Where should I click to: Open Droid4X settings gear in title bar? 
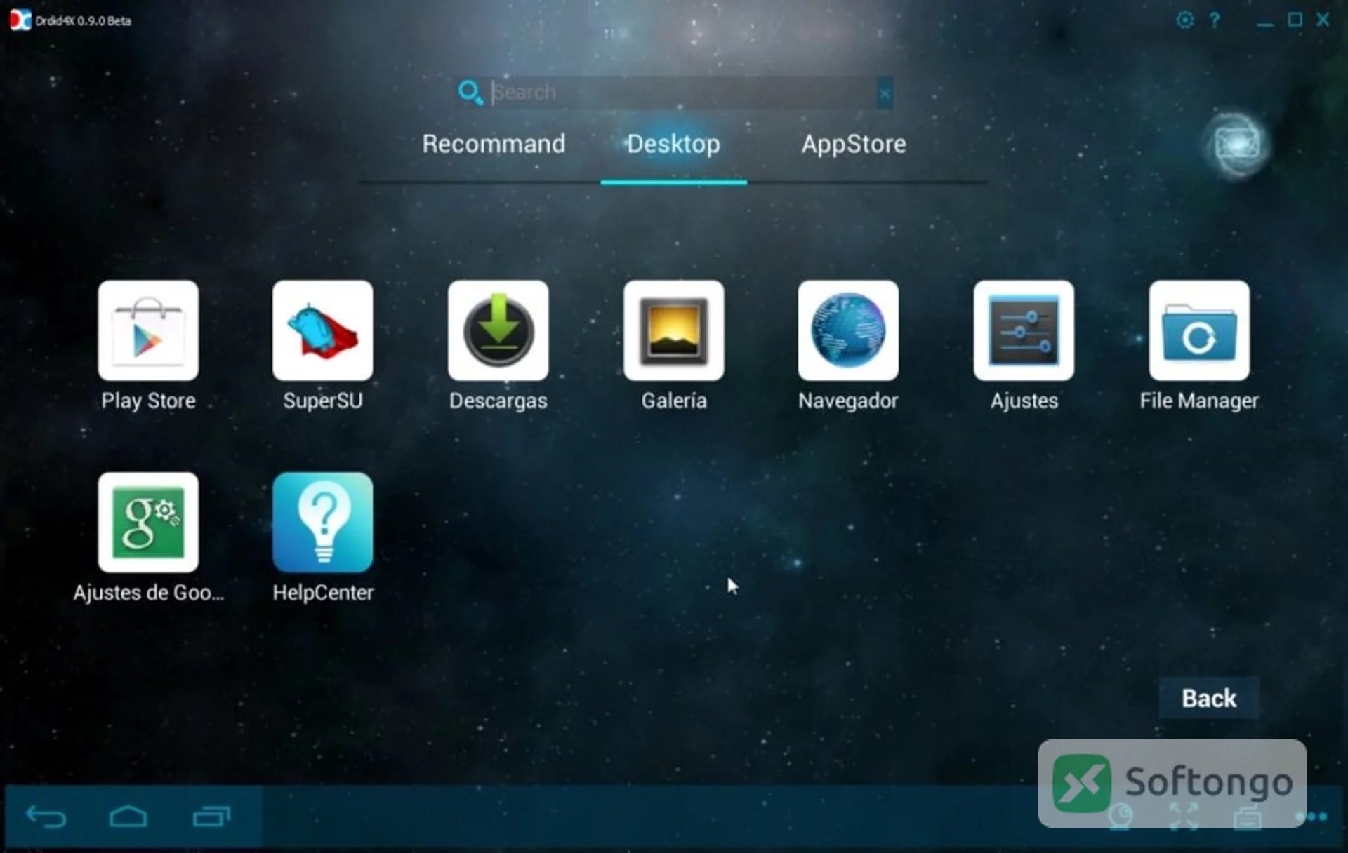point(1184,20)
